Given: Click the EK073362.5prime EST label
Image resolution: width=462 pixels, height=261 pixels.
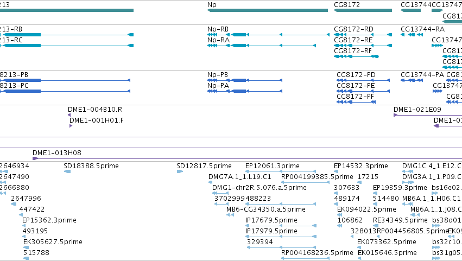Looking at the screenshot, I should tap(387, 242).
